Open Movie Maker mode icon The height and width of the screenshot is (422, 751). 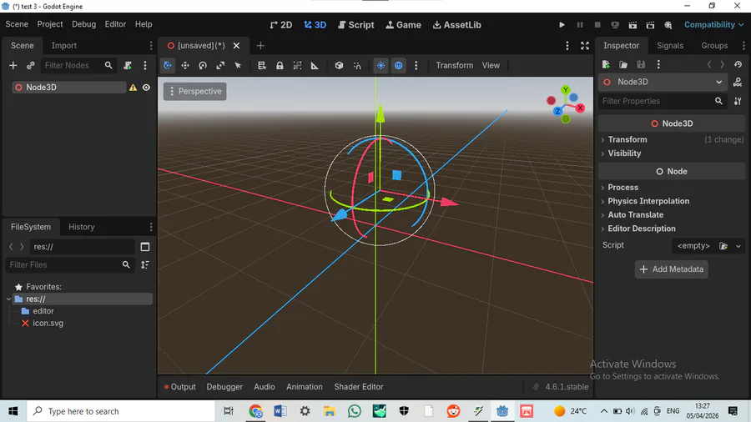(x=668, y=25)
